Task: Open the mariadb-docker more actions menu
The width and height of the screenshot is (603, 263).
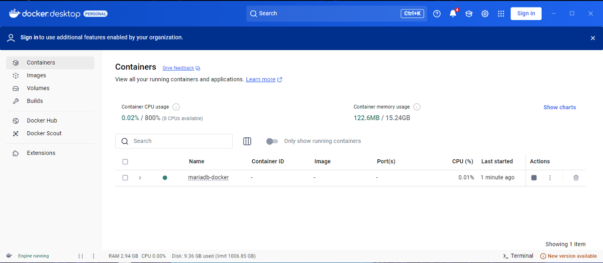Action: [550, 178]
